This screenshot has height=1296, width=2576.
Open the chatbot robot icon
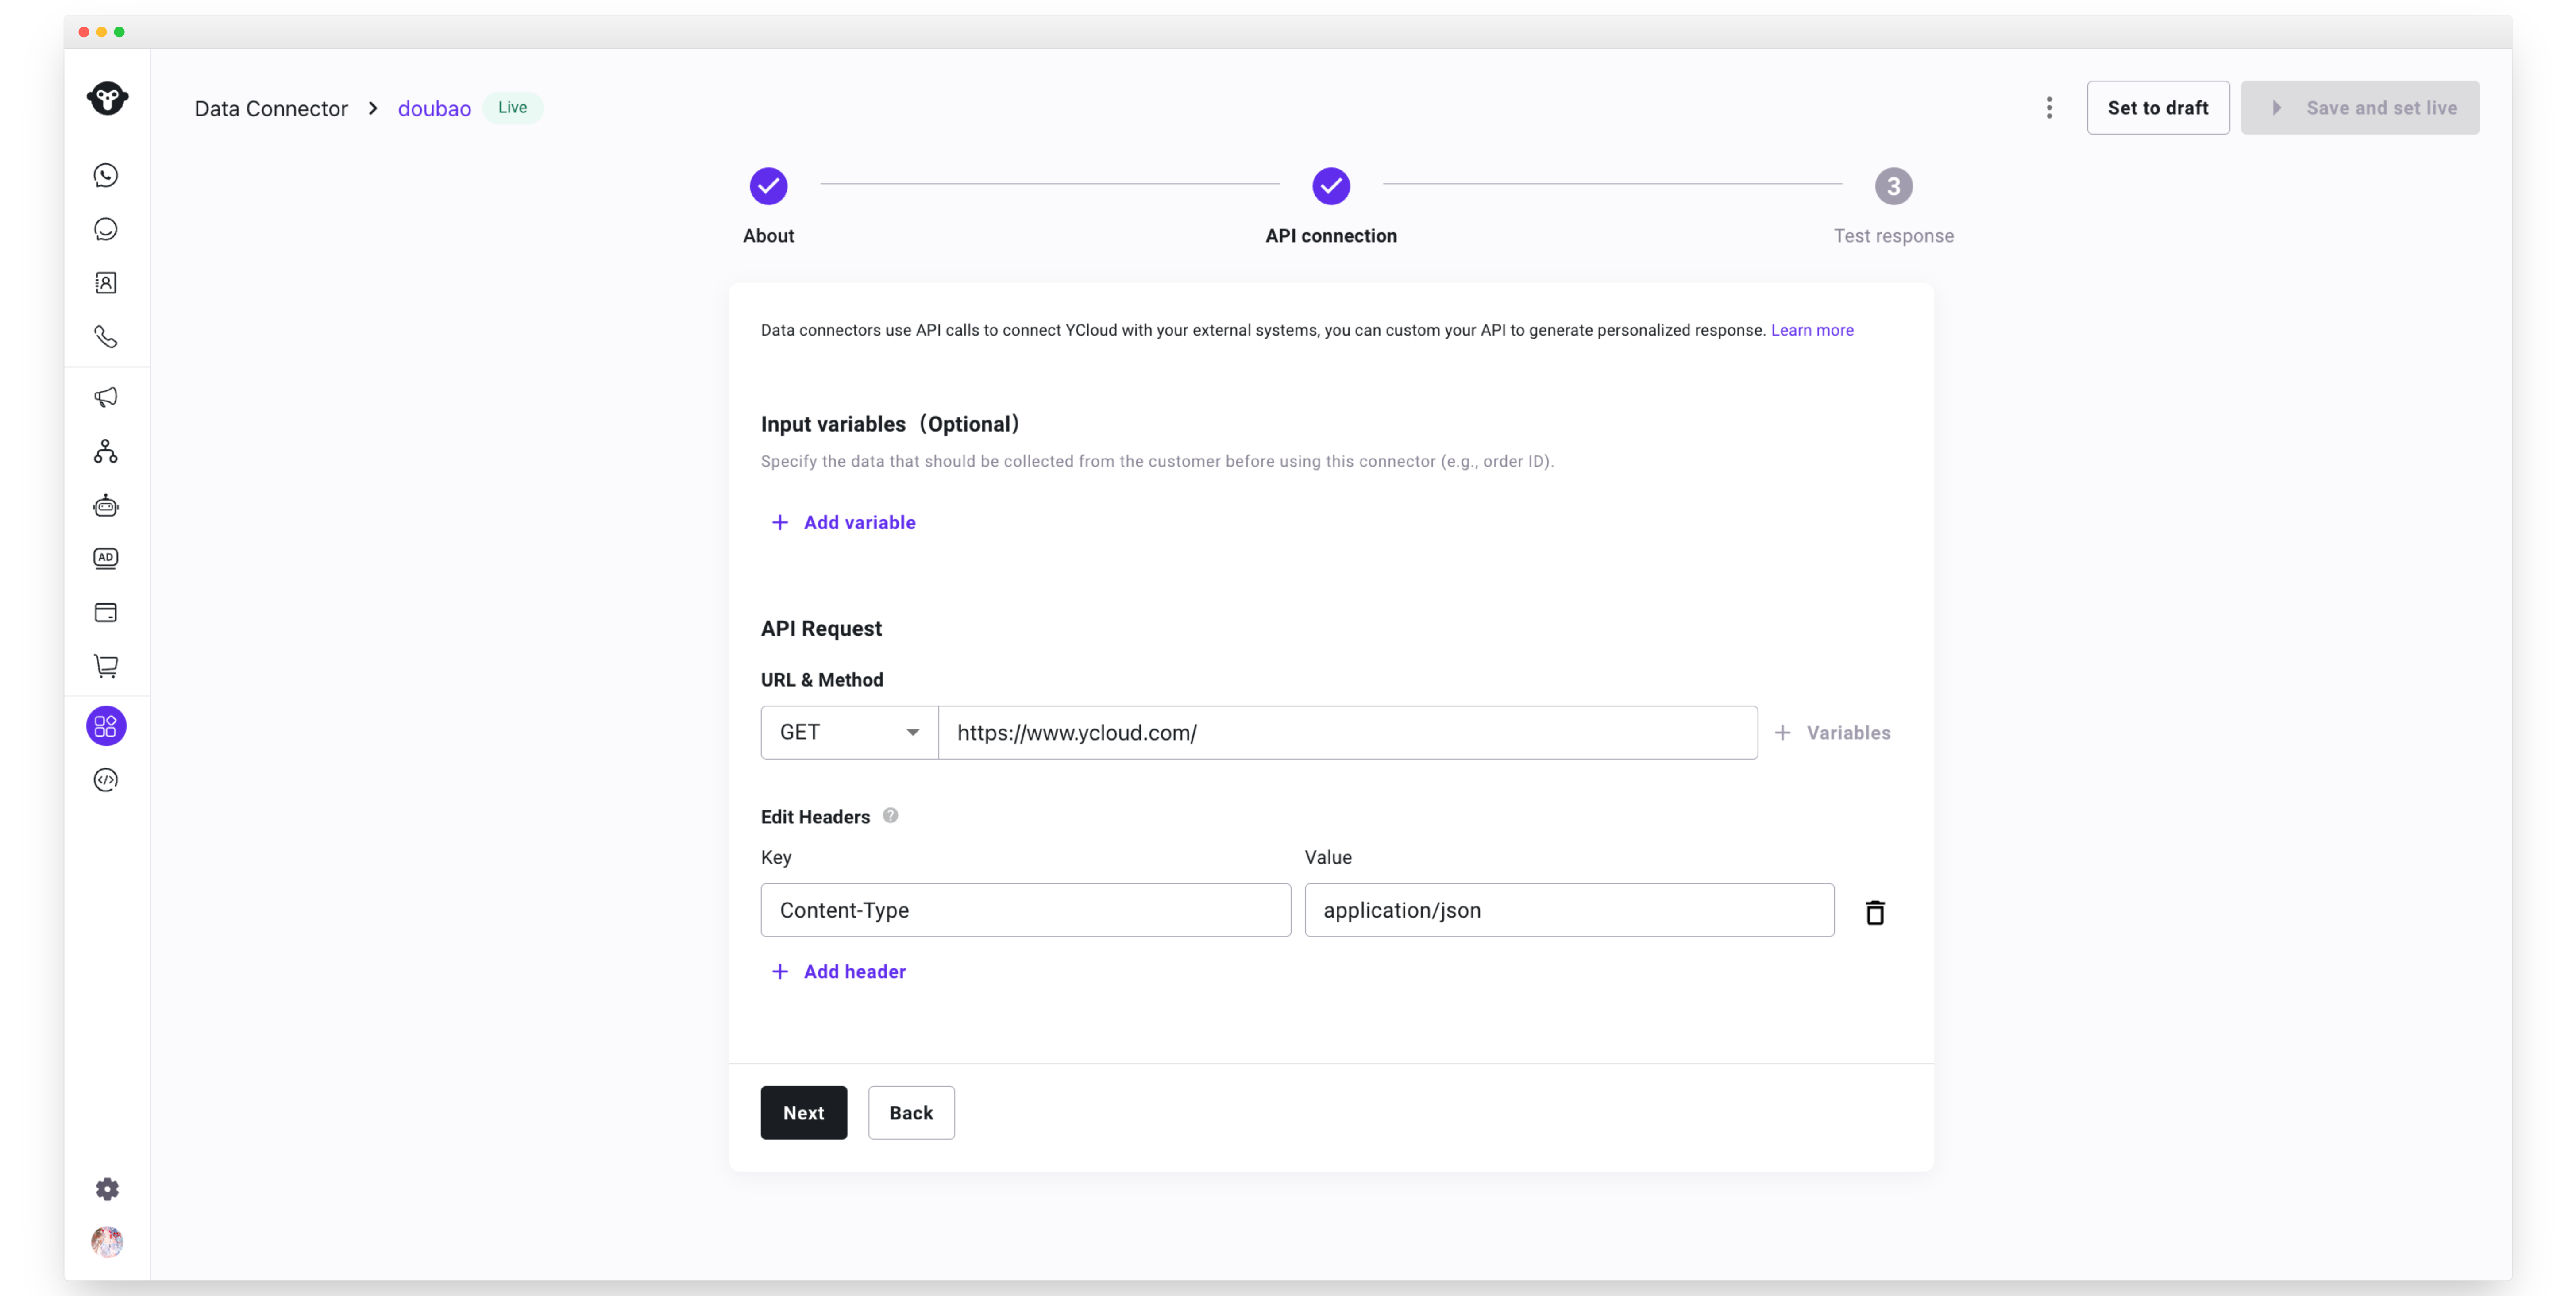click(x=106, y=505)
